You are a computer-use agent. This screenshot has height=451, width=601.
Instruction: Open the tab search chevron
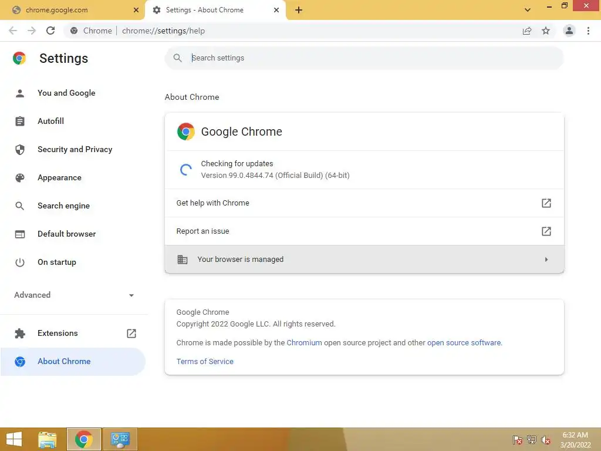pyautogui.click(x=528, y=10)
